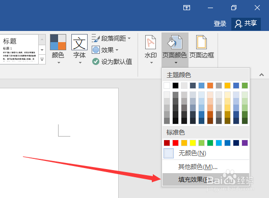The width and height of the screenshot is (269, 198).
Task: Pick dark red standard color swatch
Action: (x=167, y=143)
